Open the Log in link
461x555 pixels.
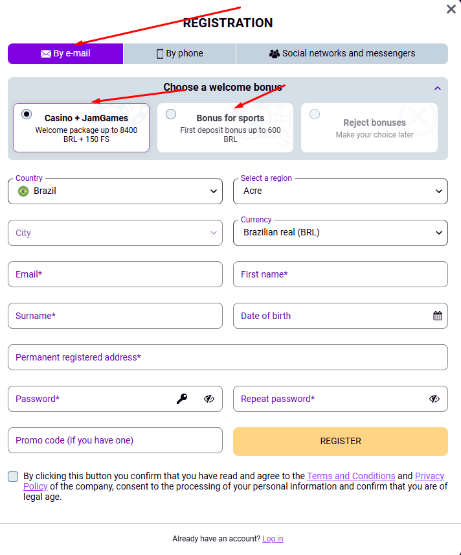[273, 539]
